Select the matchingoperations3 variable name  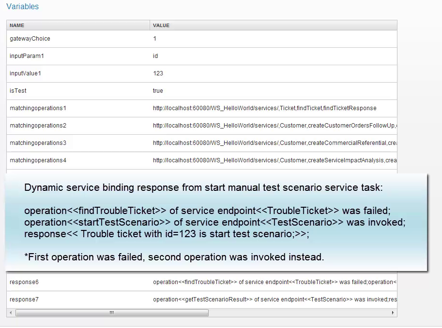38,143
